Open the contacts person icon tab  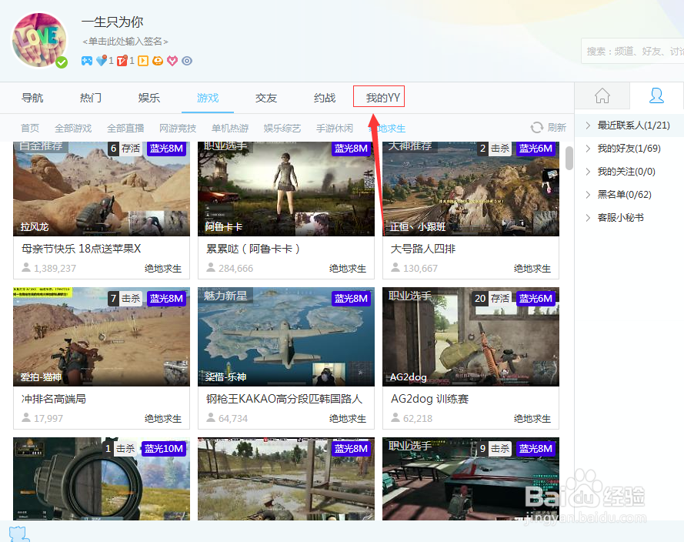(656, 95)
